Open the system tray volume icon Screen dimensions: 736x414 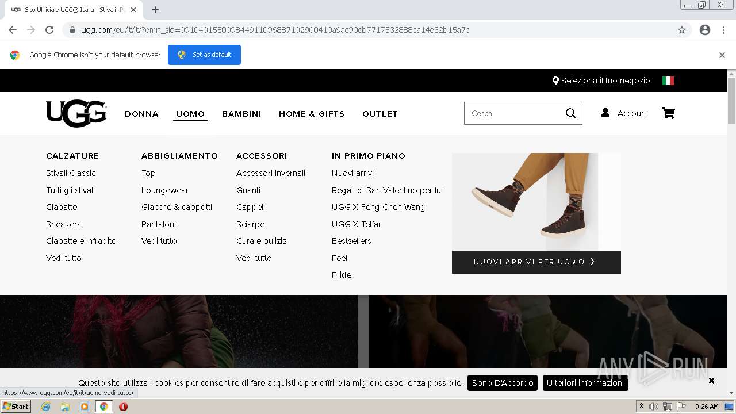click(x=654, y=407)
